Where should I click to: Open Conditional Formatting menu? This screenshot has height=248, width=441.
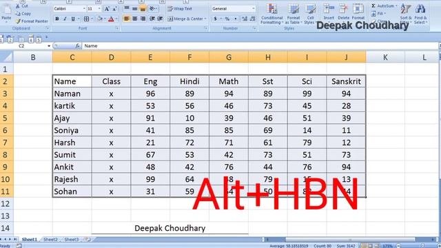pos(271,14)
